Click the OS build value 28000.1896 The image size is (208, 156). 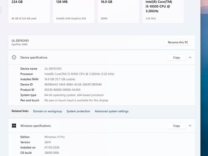click(x=52, y=153)
